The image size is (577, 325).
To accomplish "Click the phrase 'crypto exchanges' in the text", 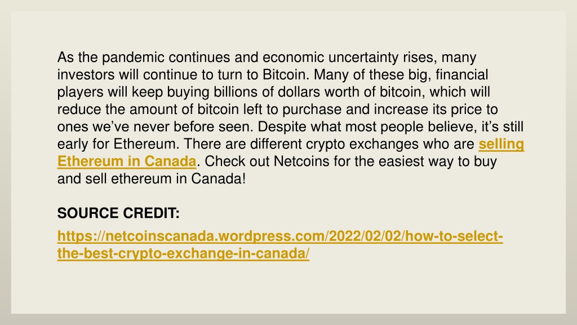I will [362, 144].
